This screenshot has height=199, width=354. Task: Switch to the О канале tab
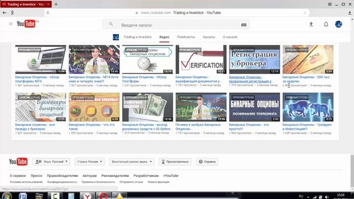[230, 37]
